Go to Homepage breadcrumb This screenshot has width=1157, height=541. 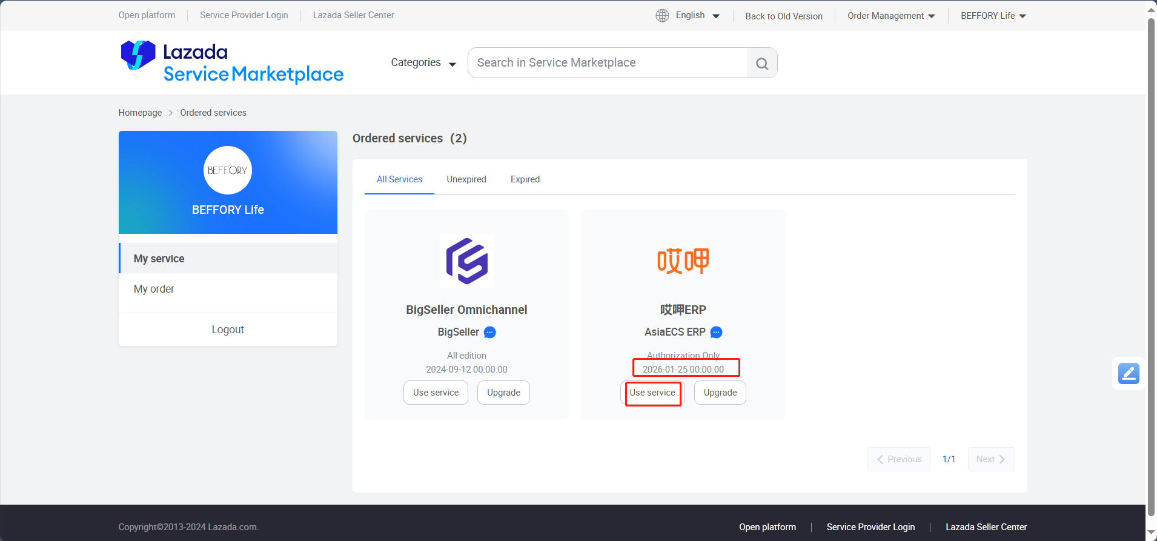(140, 113)
